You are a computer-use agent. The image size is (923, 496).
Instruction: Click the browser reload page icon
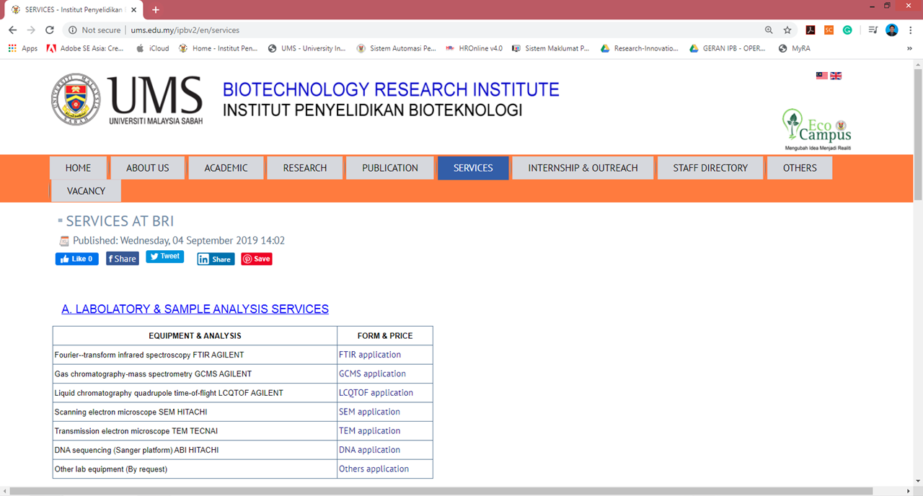50,30
